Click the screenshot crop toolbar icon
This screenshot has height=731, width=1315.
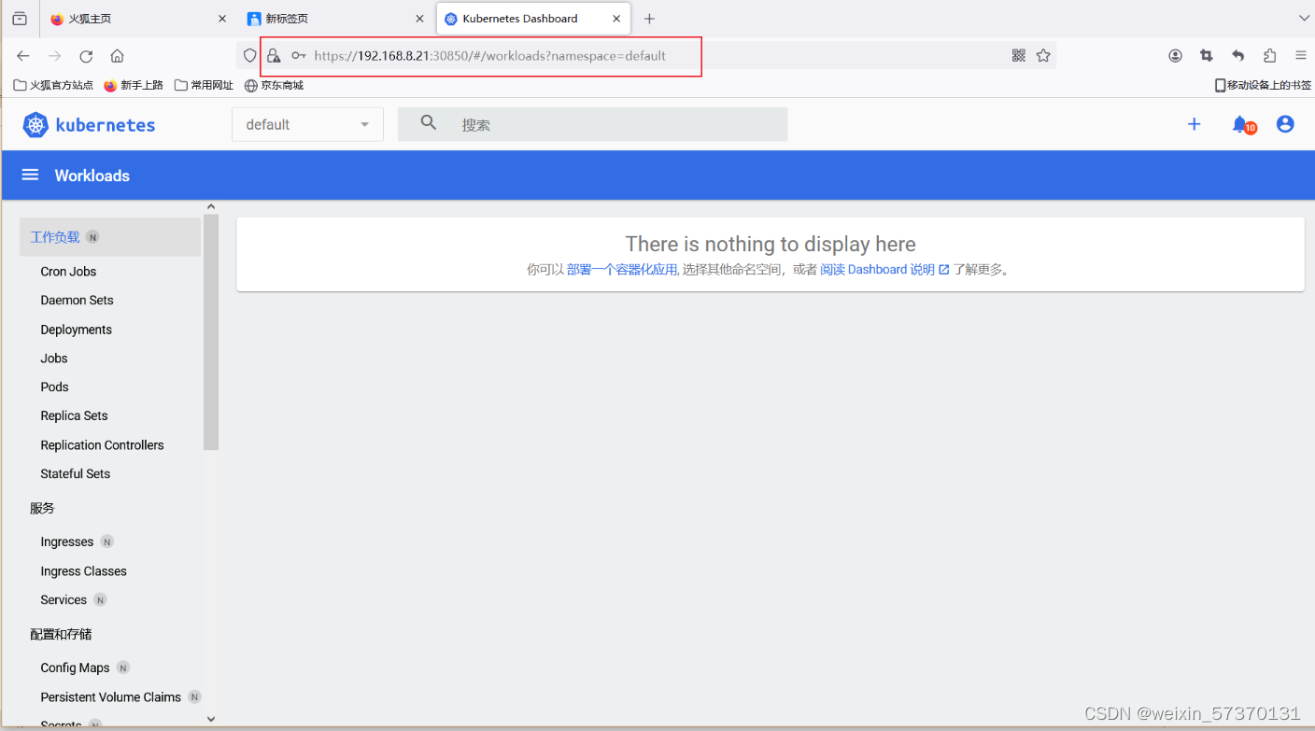tap(1207, 56)
